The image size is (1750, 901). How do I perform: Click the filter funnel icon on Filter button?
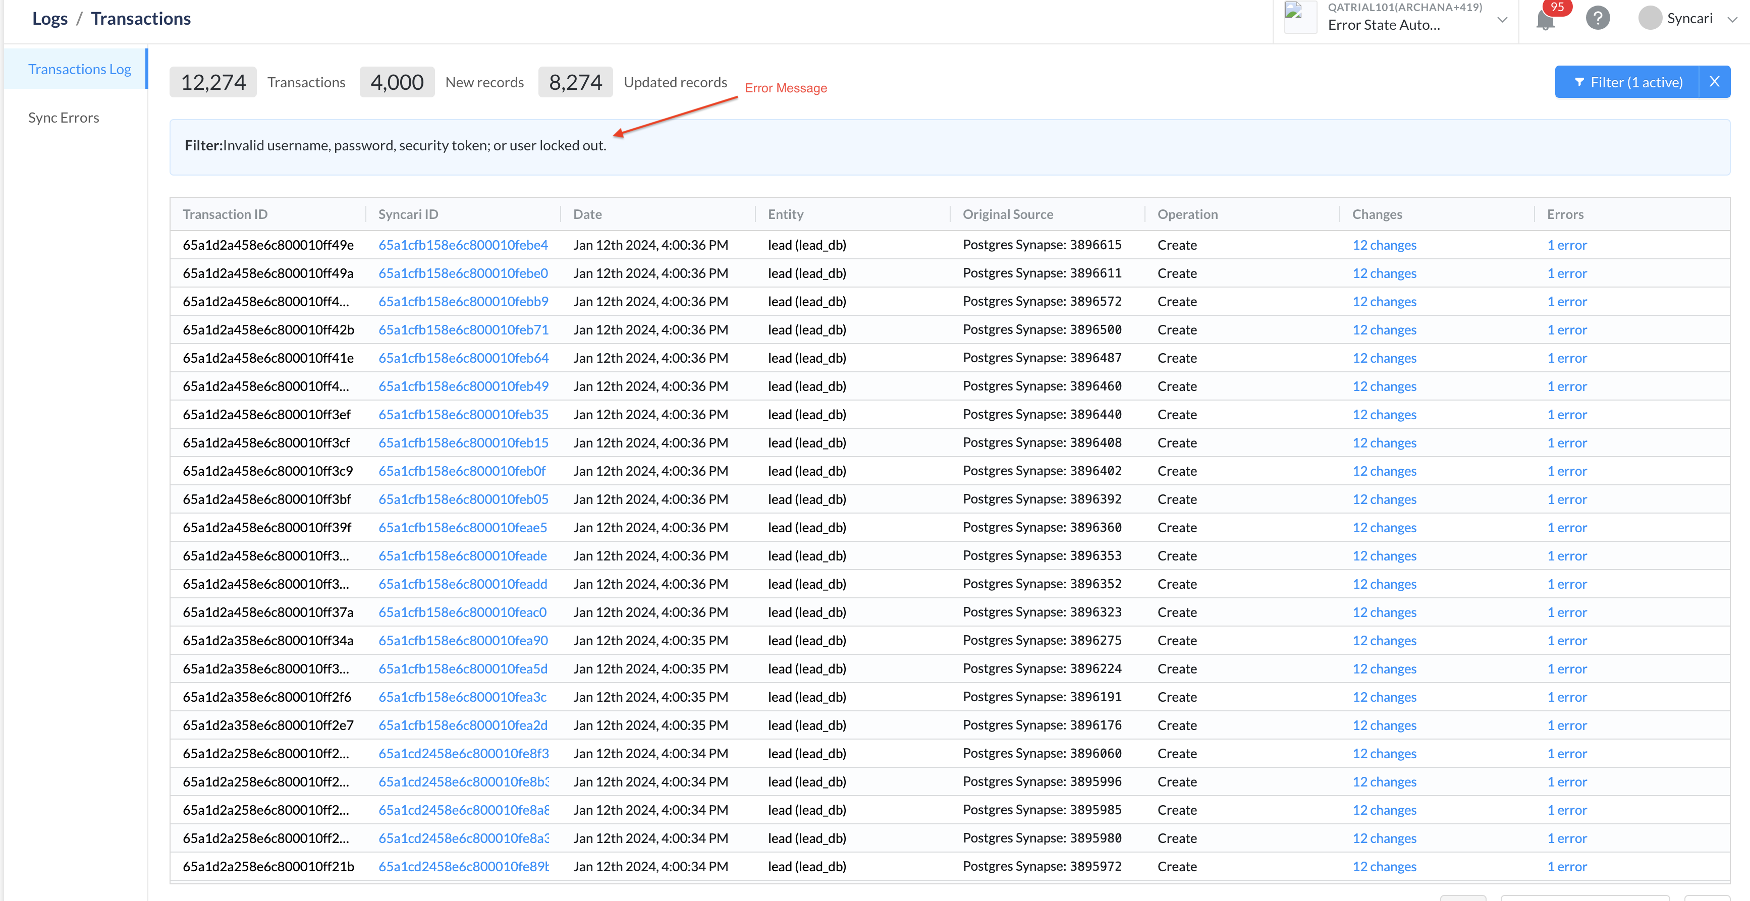[x=1581, y=82]
